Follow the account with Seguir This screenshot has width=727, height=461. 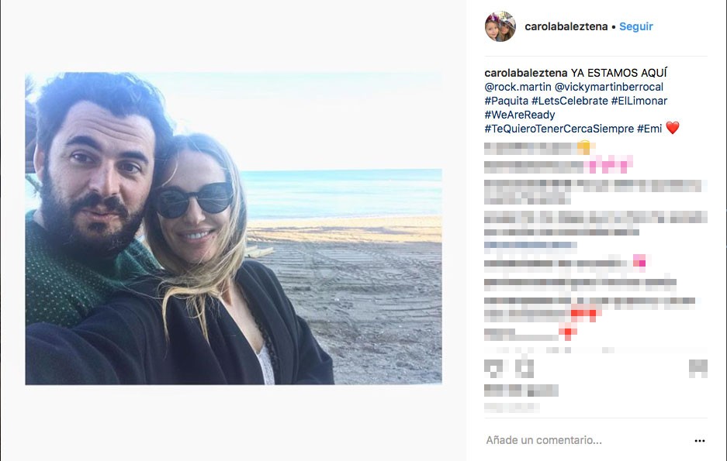[x=636, y=27]
